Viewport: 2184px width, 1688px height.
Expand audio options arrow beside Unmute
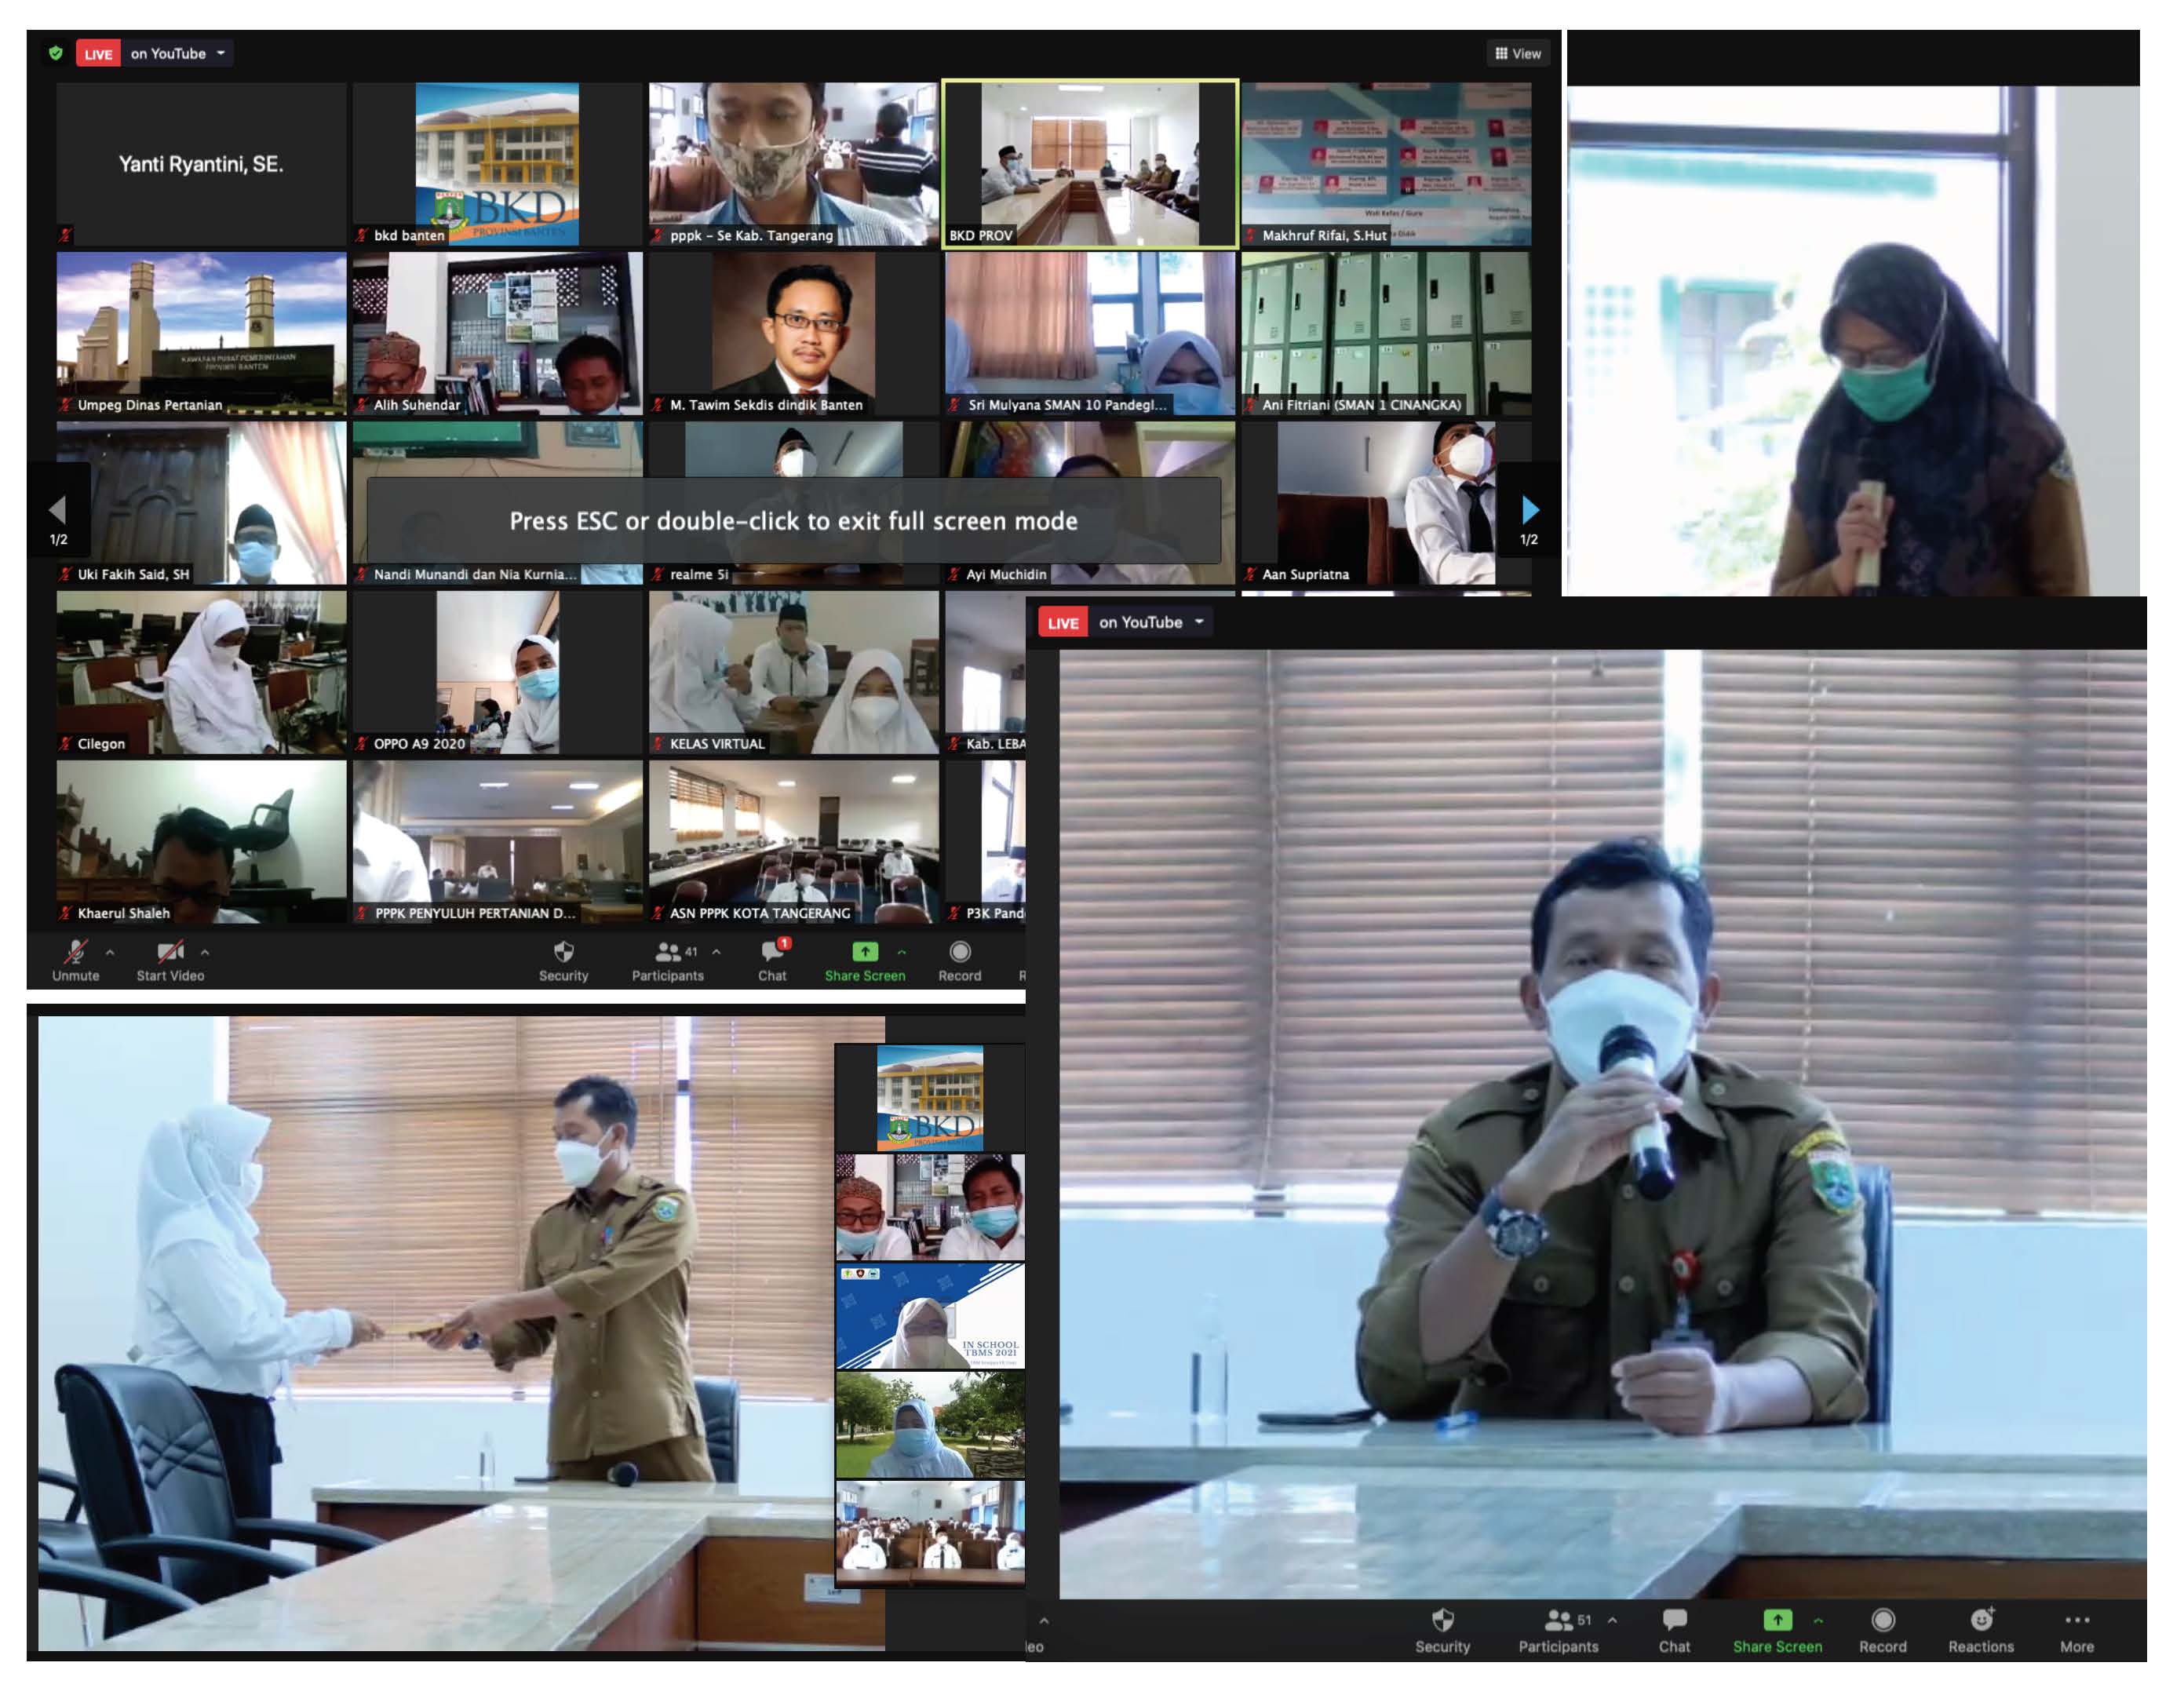(x=110, y=953)
